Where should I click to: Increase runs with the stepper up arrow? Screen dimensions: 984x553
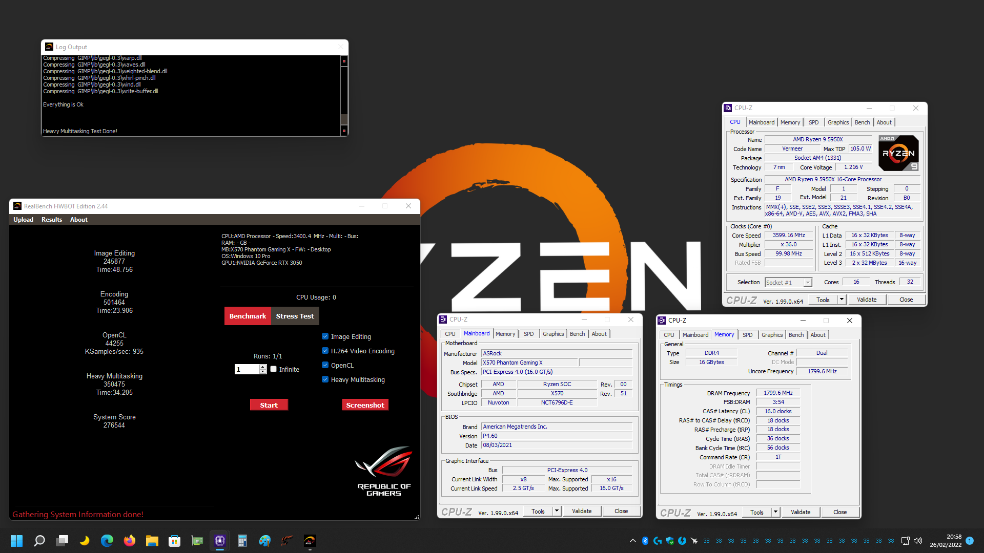click(x=263, y=367)
